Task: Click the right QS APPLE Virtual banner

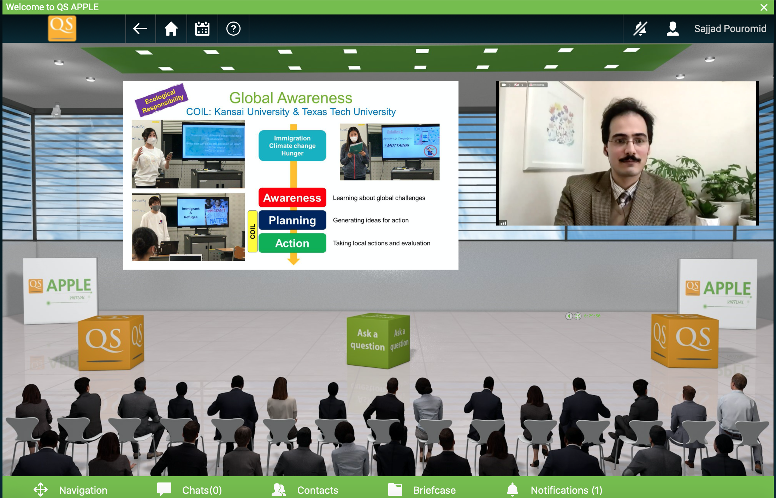Action: click(717, 294)
